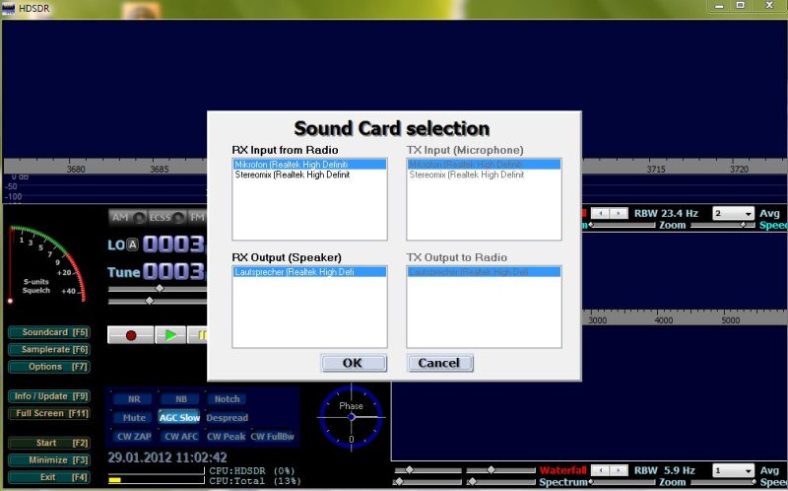Cancel the Sound Card selection dialog
Screen dimensions: 788x491
click(439, 363)
